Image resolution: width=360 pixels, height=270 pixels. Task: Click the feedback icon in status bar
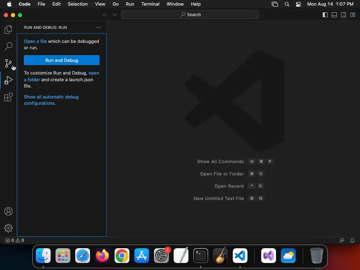point(342,240)
